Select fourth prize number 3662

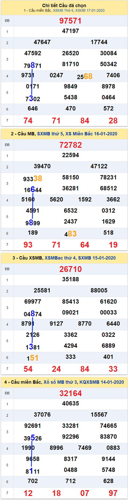tap(113, 200)
